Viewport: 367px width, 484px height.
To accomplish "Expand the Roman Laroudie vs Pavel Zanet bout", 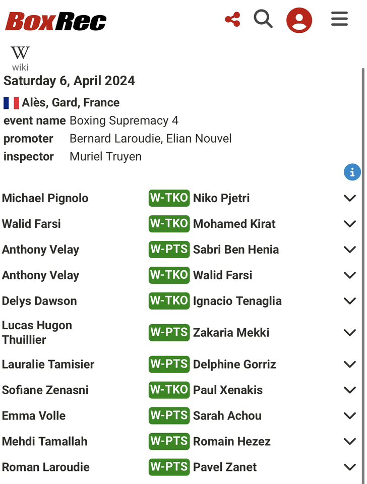I will [350, 467].
